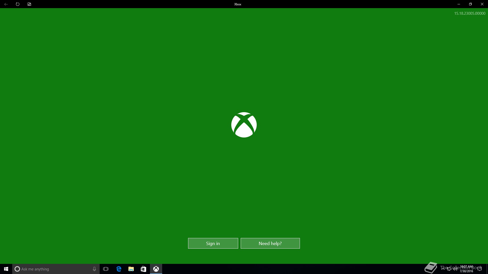Image resolution: width=488 pixels, height=274 pixels.
Task: Minimize the Xbox window
Action: tap(459, 4)
